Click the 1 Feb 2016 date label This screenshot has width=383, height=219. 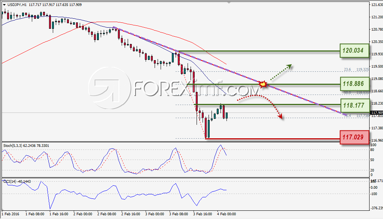[x=10, y=214]
